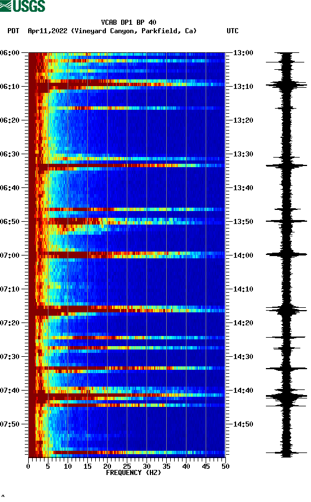Click the 13:00 UTC time label

[x=243, y=53]
